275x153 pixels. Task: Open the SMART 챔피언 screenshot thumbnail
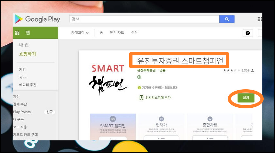[x=113, y=127]
